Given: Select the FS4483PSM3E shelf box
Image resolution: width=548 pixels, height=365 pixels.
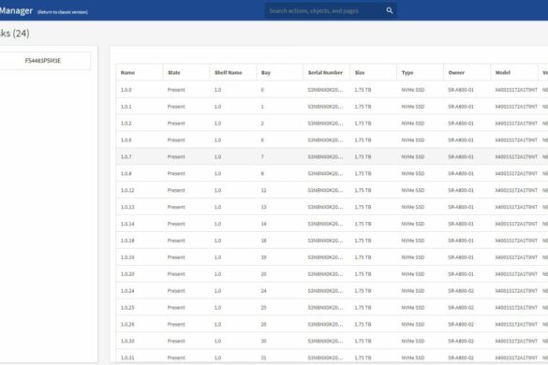Looking at the screenshot, I should [x=43, y=61].
